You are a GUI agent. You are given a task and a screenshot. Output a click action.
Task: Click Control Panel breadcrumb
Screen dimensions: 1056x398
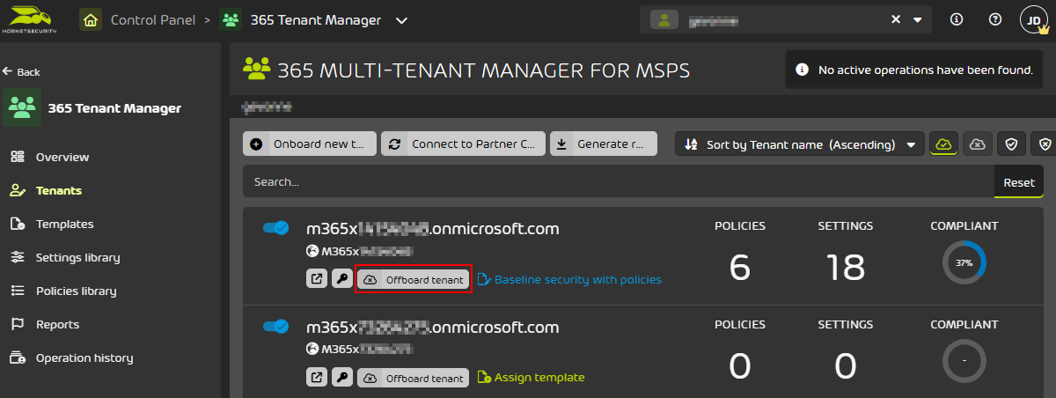tap(153, 19)
